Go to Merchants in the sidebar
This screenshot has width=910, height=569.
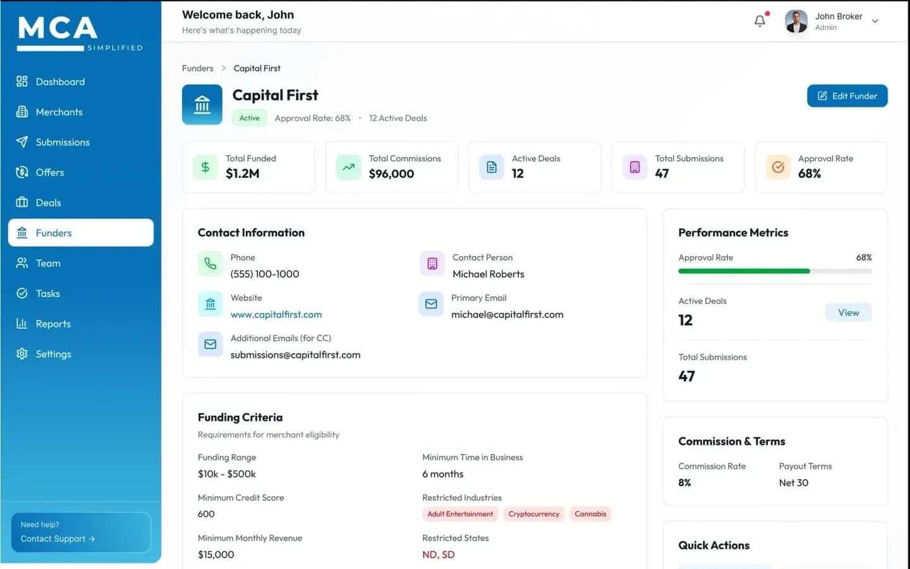(81, 112)
